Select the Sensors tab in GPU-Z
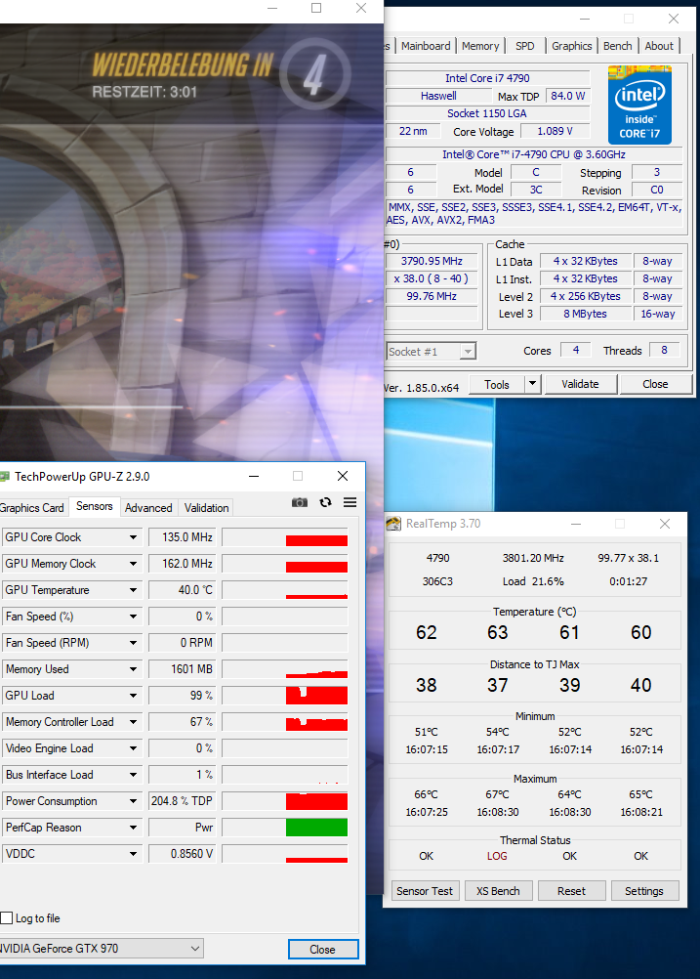The image size is (700, 979). click(94, 506)
